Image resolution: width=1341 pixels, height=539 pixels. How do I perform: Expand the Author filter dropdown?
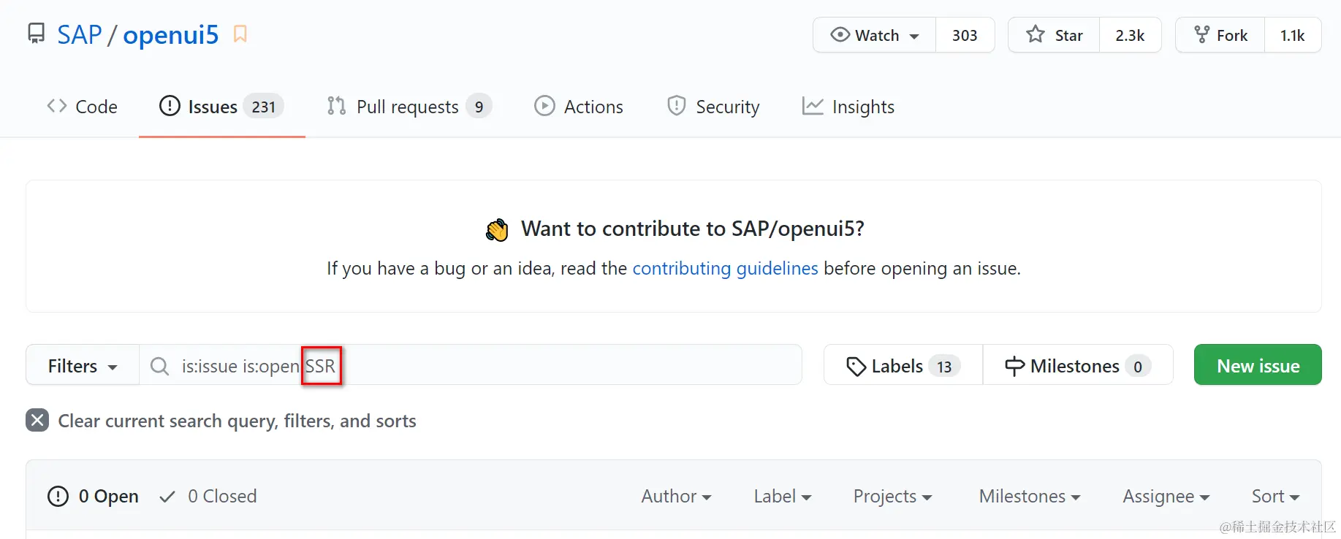point(676,497)
